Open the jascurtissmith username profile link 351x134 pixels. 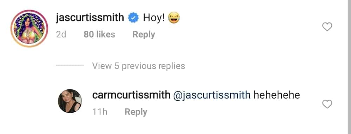(x=90, y=18)
